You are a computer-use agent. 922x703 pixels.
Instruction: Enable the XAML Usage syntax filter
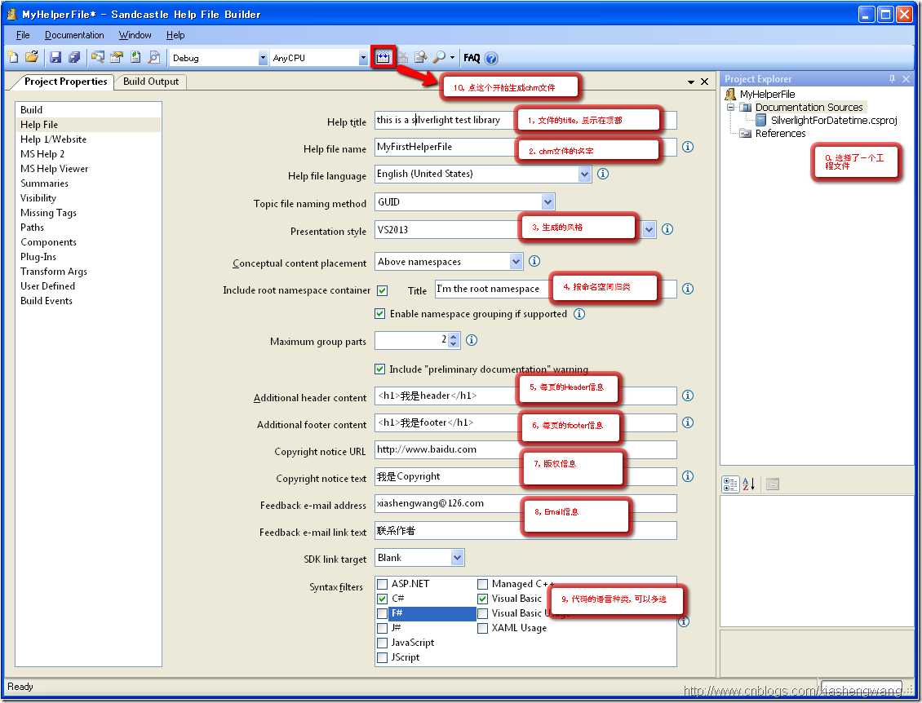[483, 628]
